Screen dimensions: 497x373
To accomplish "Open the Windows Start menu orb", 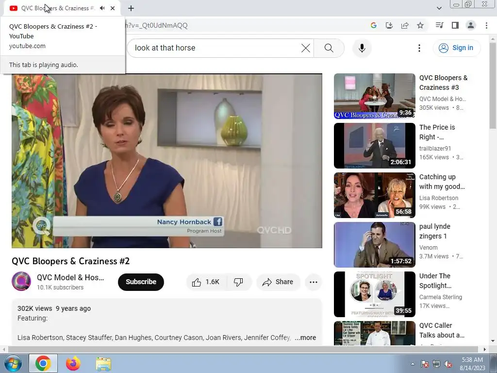I will pyautogui.click(x=13, y=363).
